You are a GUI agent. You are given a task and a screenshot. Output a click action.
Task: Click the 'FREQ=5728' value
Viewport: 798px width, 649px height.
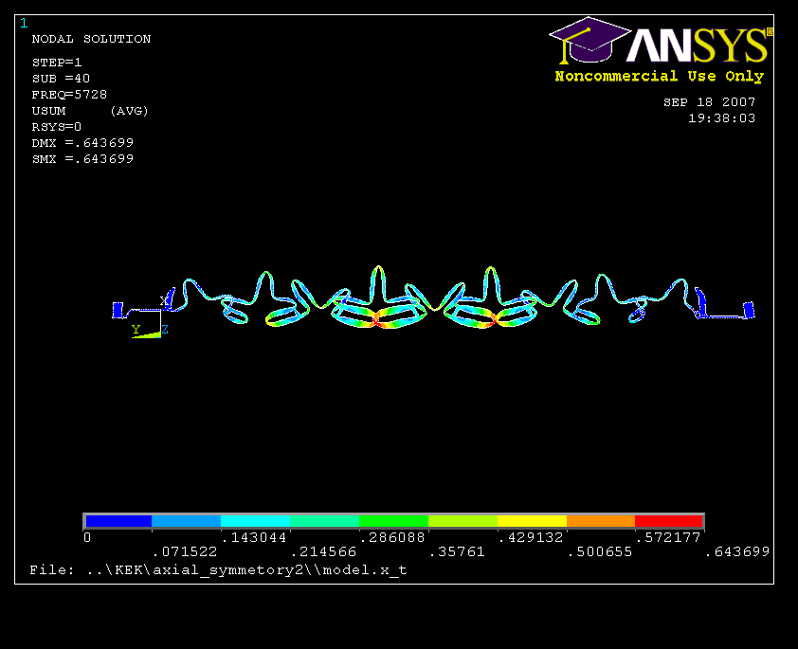[69, 95]
